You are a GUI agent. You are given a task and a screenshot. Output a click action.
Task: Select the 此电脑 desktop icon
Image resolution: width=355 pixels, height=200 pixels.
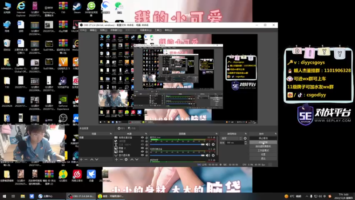click(x=7, y=8)
